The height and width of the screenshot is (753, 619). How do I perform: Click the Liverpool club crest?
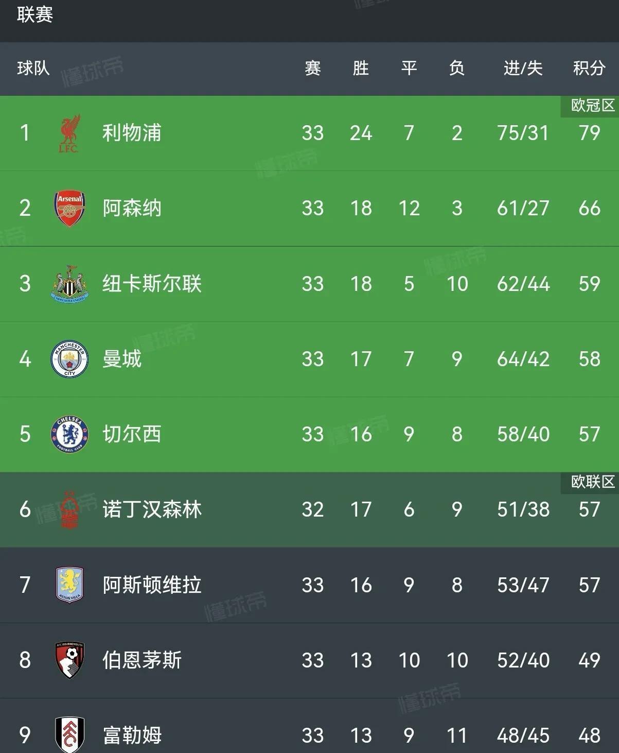(69, 133)
